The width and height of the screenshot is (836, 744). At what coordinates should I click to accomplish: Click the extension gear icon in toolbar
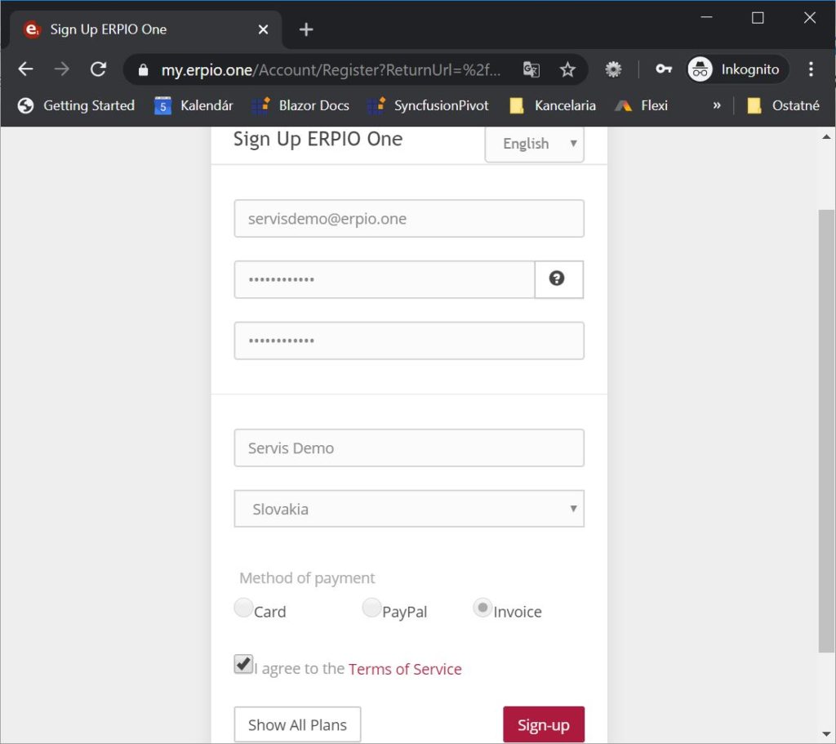613,69
